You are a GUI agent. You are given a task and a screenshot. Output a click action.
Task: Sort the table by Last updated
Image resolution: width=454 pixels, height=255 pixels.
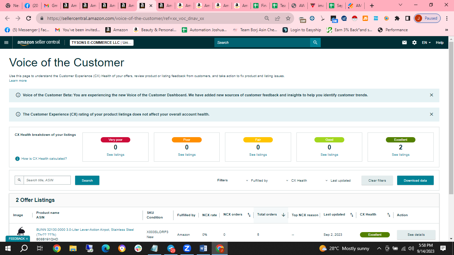click(352, 215)
